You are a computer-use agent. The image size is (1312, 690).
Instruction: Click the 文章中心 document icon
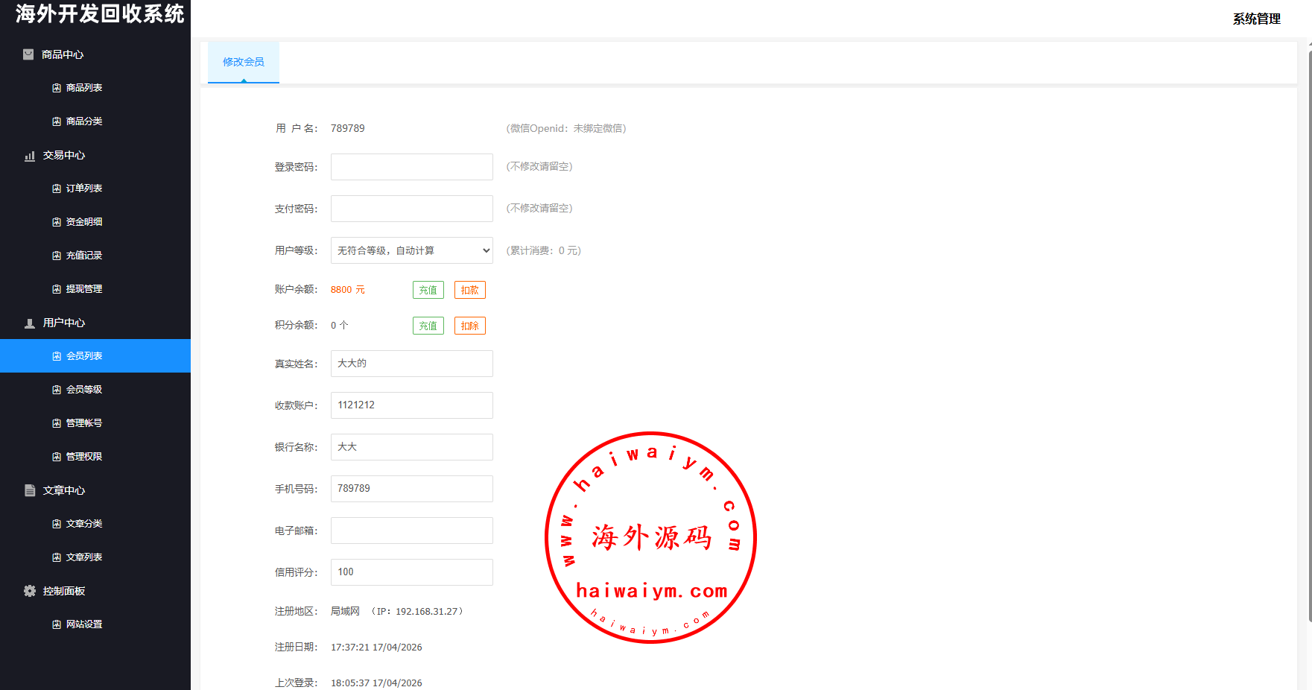click(x=30, y=490)
